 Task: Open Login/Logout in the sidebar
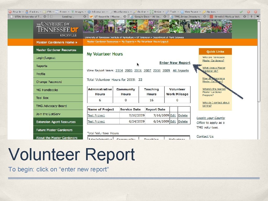[x=58, y=58]
